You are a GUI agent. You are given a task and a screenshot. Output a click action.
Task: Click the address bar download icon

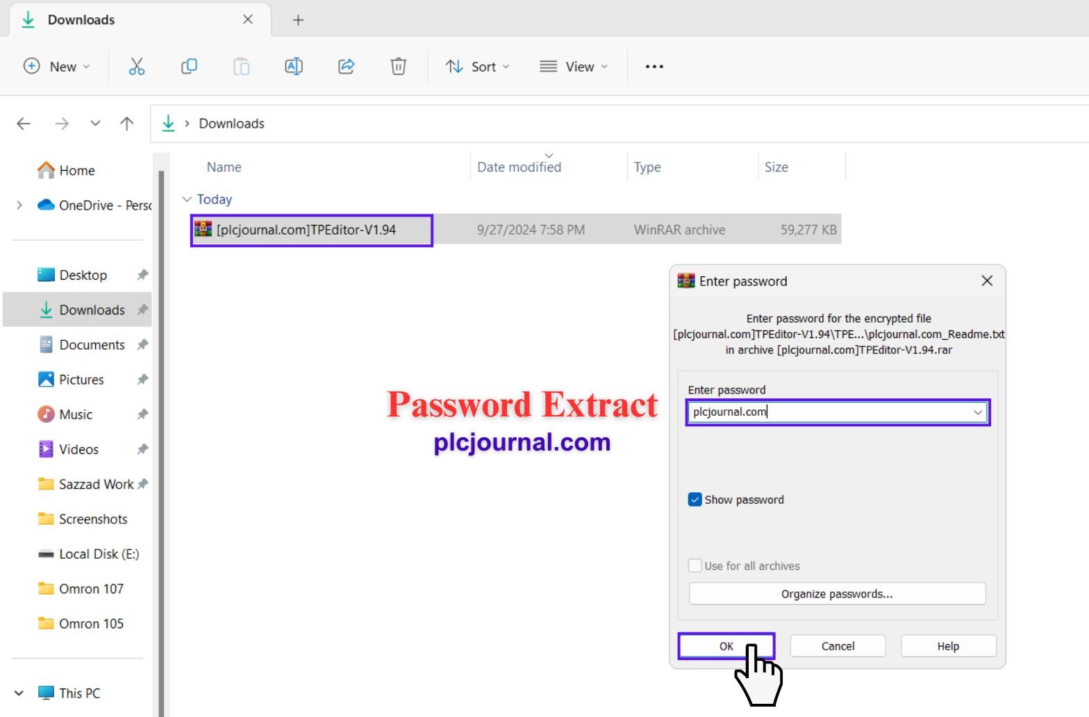point(168,124)
